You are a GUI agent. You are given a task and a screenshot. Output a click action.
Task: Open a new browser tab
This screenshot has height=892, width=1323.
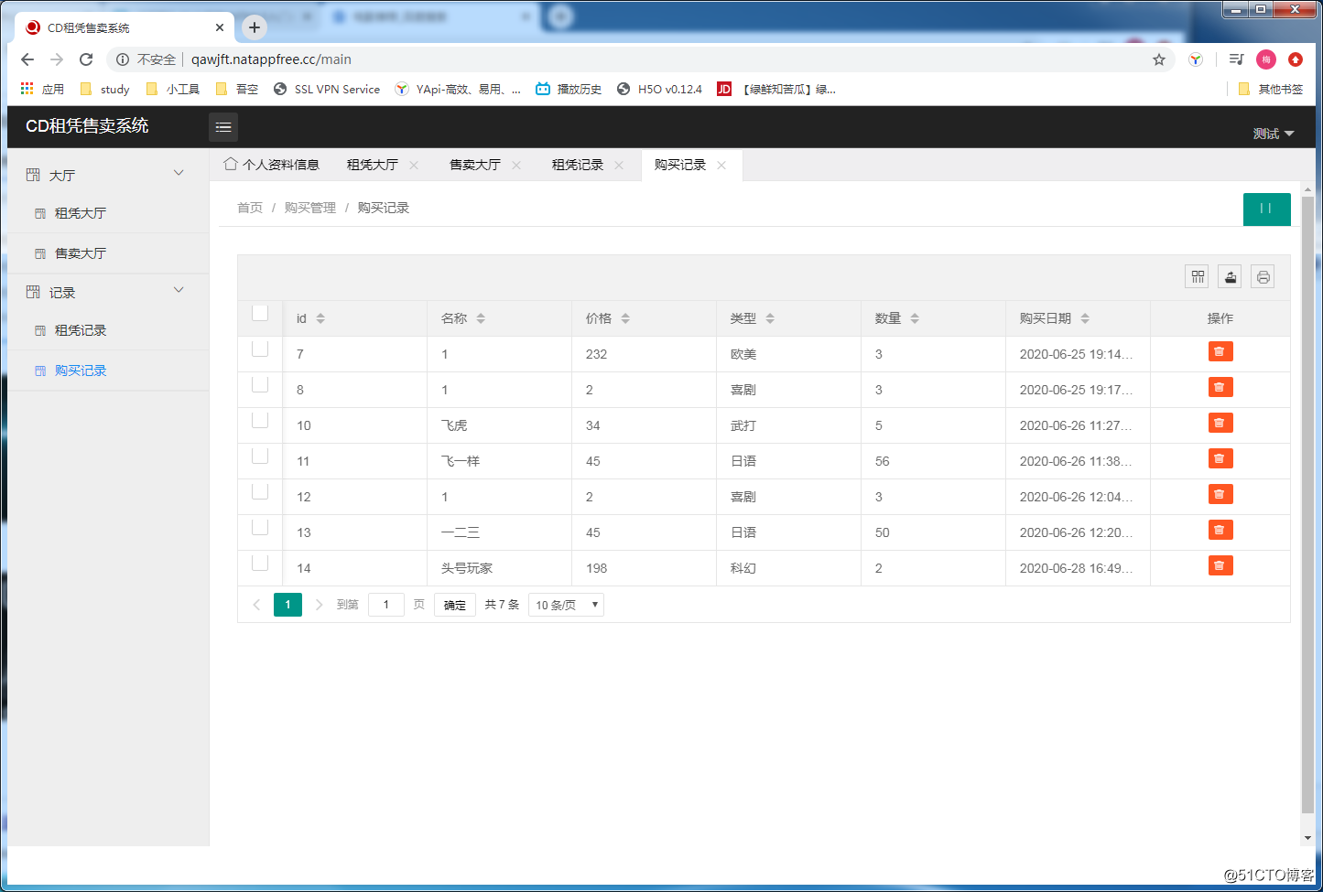[x=255, y=27]
